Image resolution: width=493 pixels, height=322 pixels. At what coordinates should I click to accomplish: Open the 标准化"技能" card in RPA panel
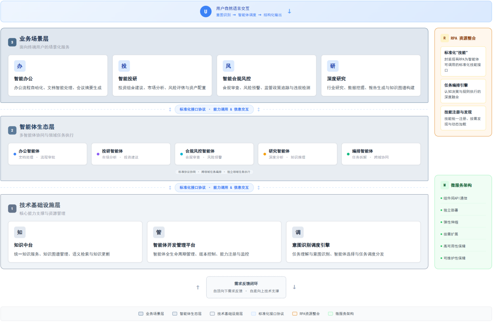(x=463, y=61)
